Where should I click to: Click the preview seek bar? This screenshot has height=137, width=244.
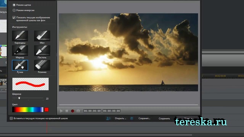coord(128,105)
